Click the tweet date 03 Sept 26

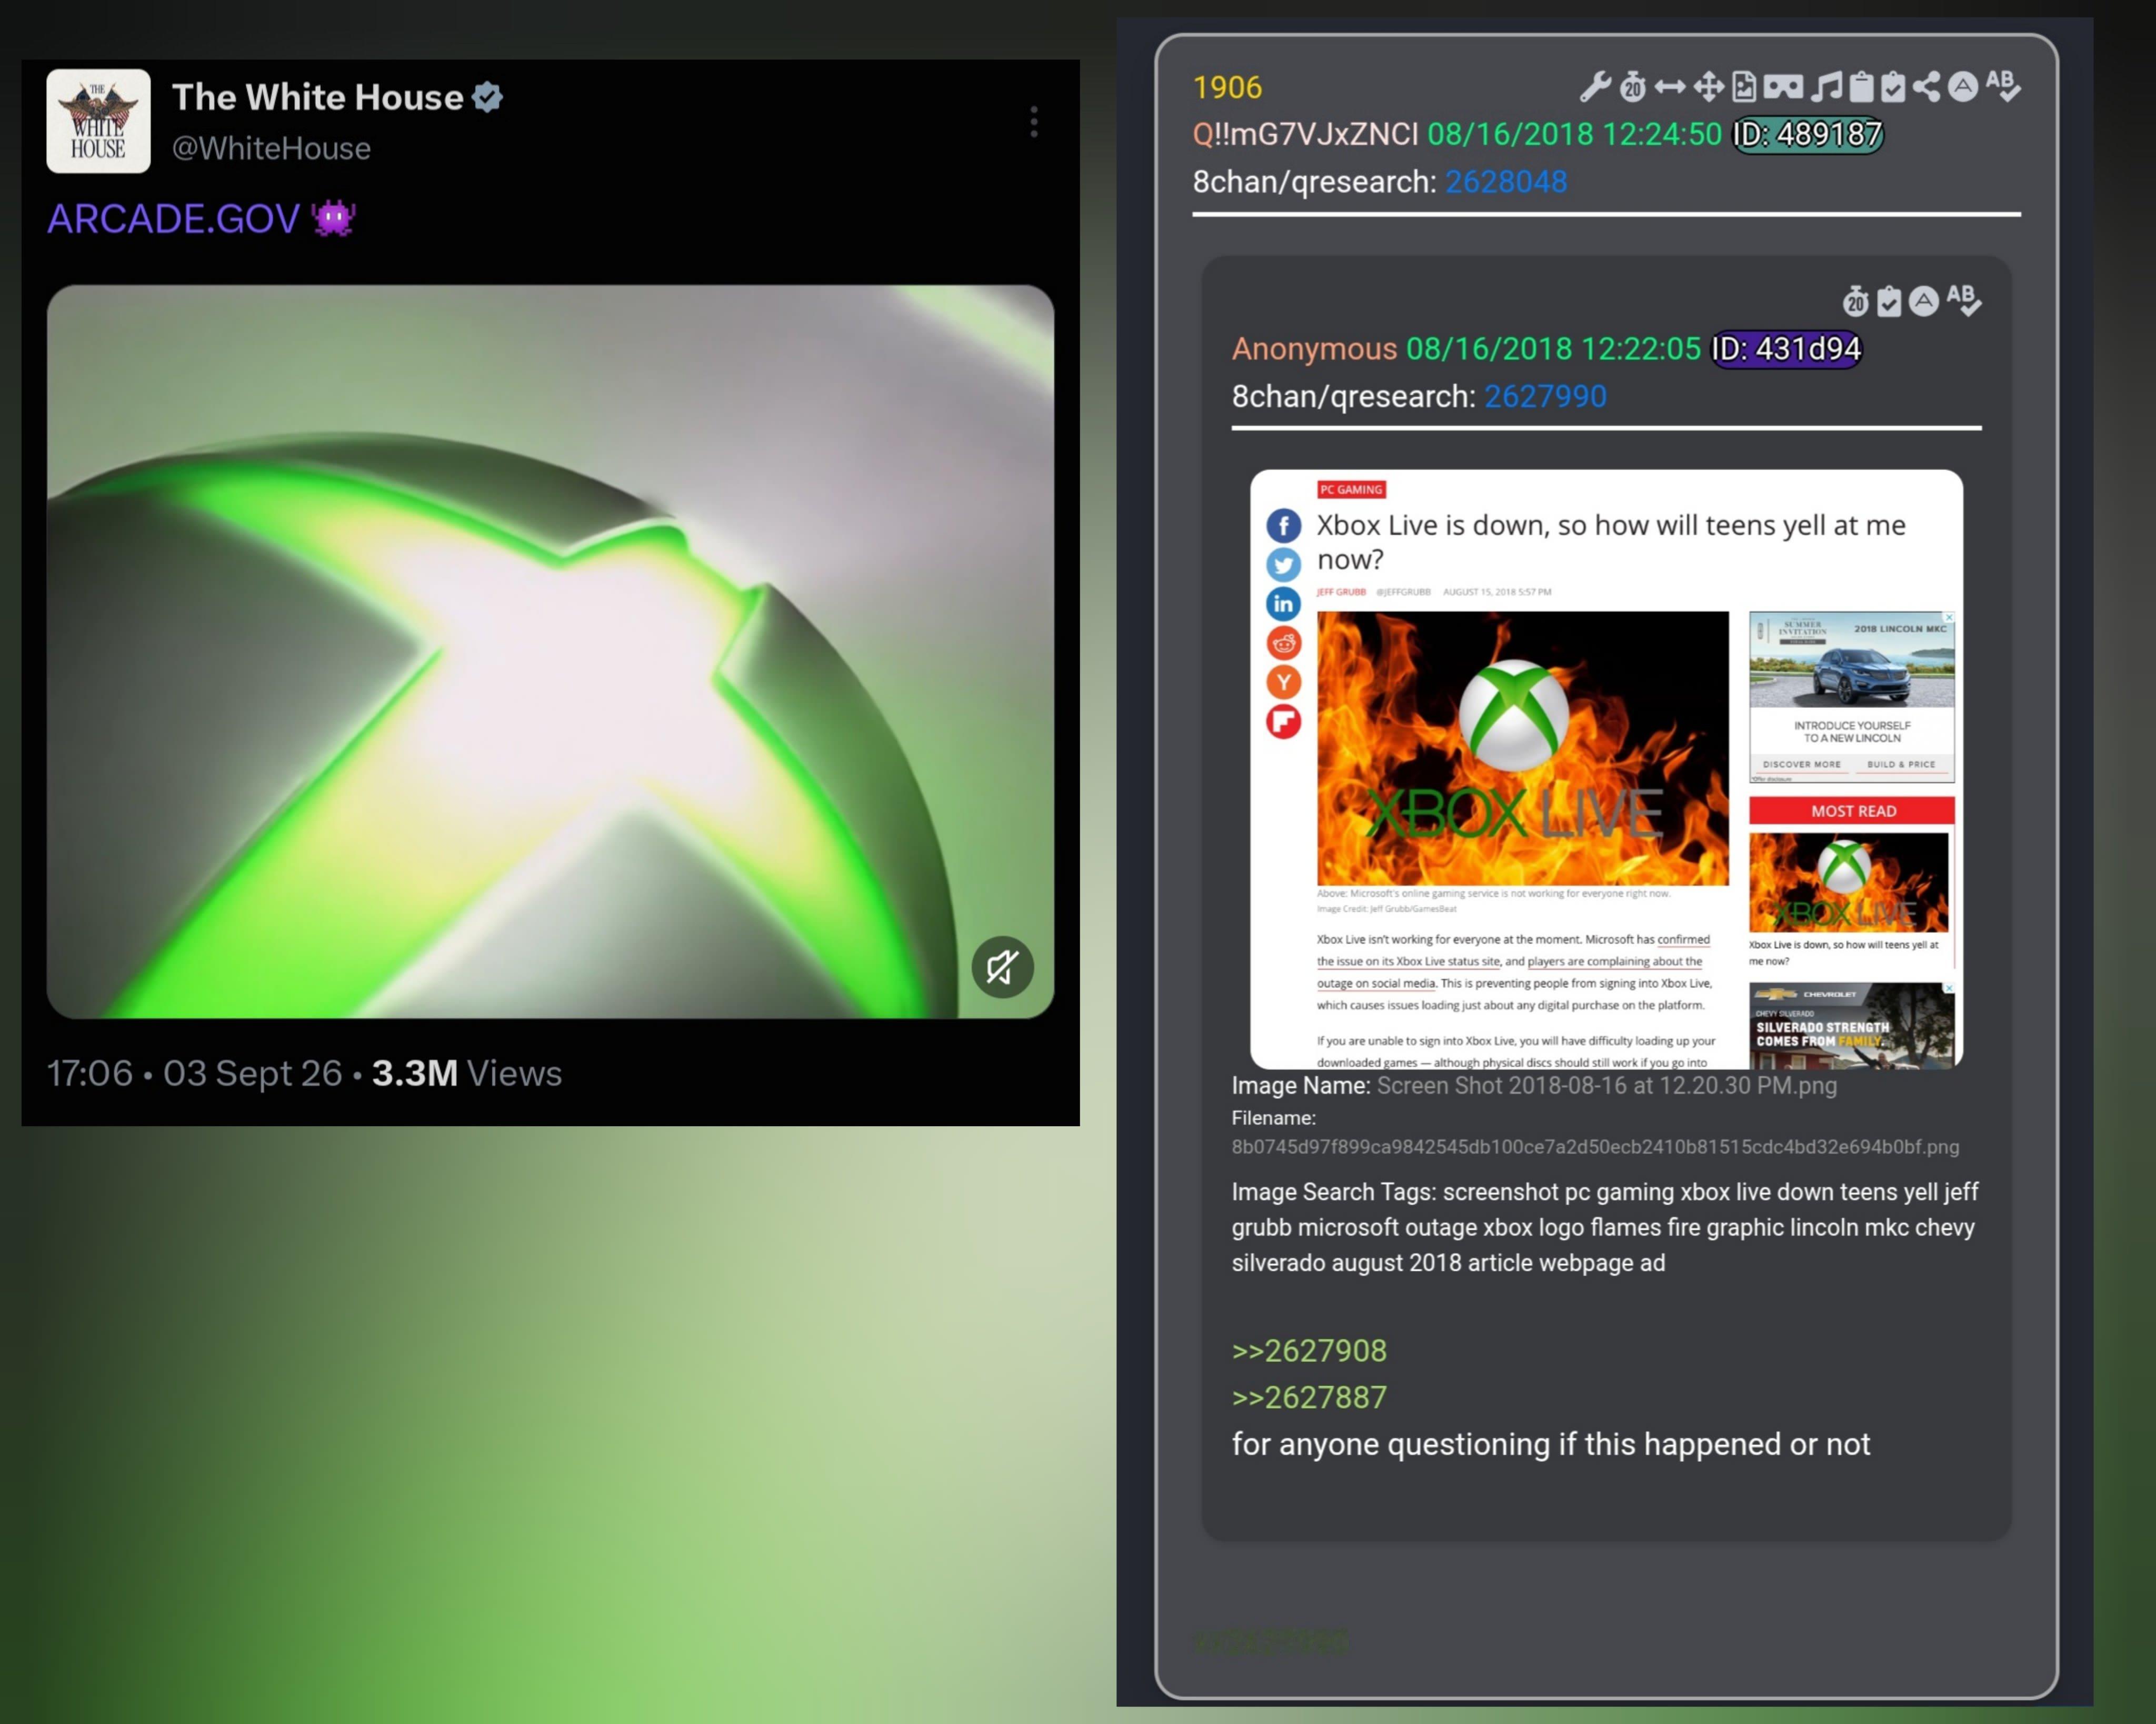(x=253, y=1073)
